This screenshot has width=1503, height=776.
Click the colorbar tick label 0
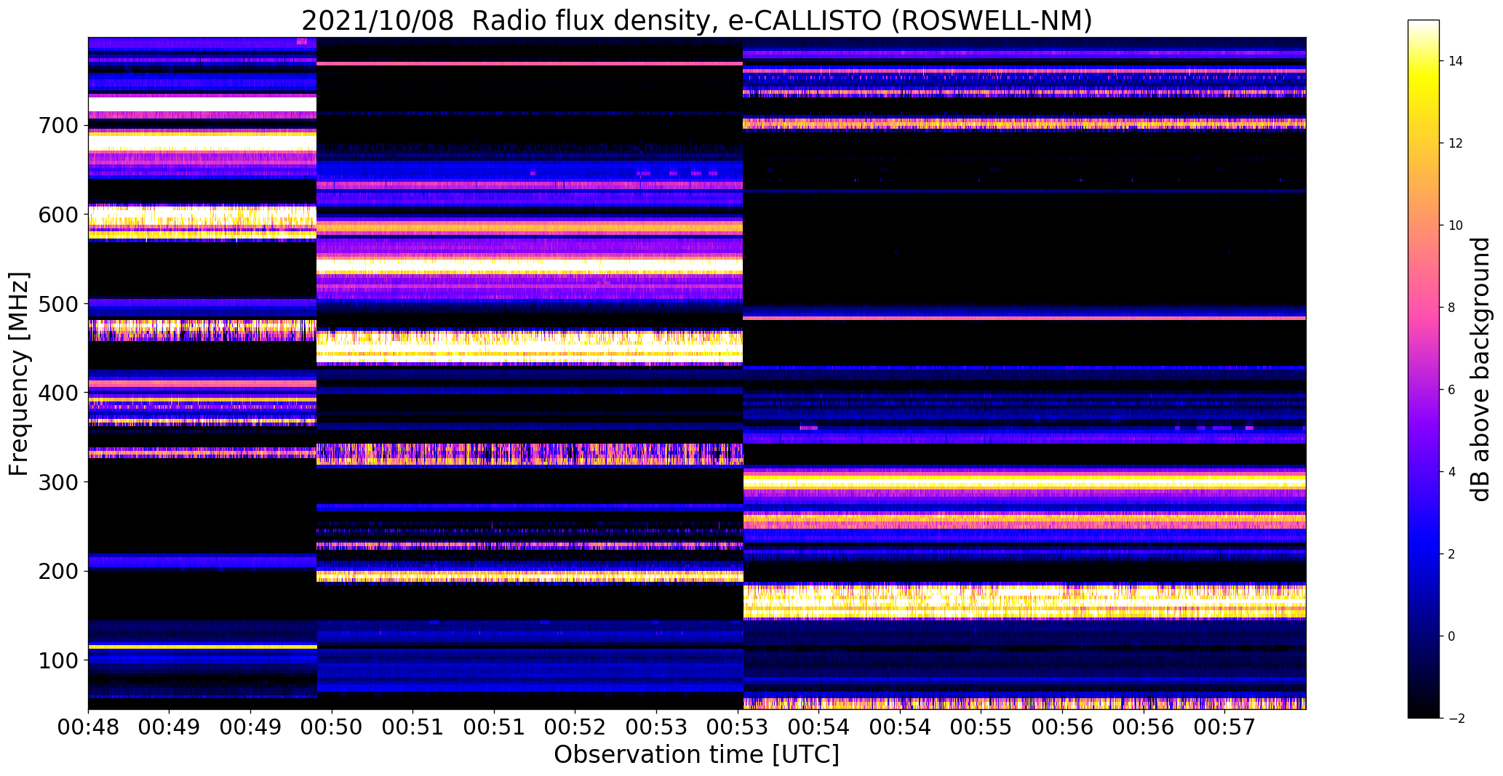1452,636
